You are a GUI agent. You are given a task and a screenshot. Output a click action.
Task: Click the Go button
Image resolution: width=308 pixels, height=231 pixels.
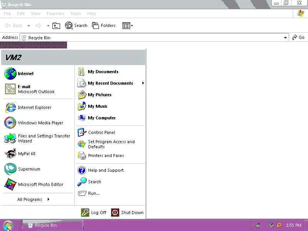click(298, 37)
